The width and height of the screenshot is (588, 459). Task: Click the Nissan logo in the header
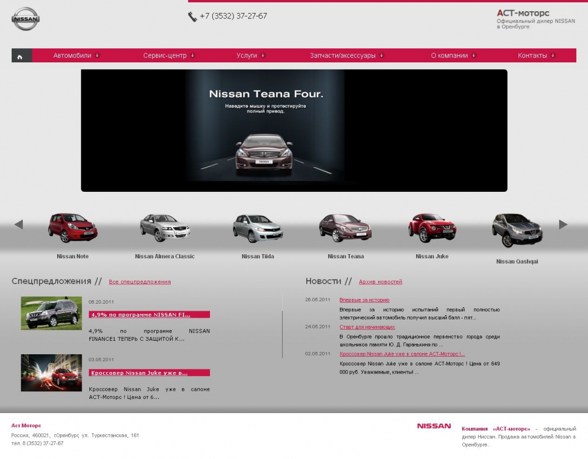[25, 19]
